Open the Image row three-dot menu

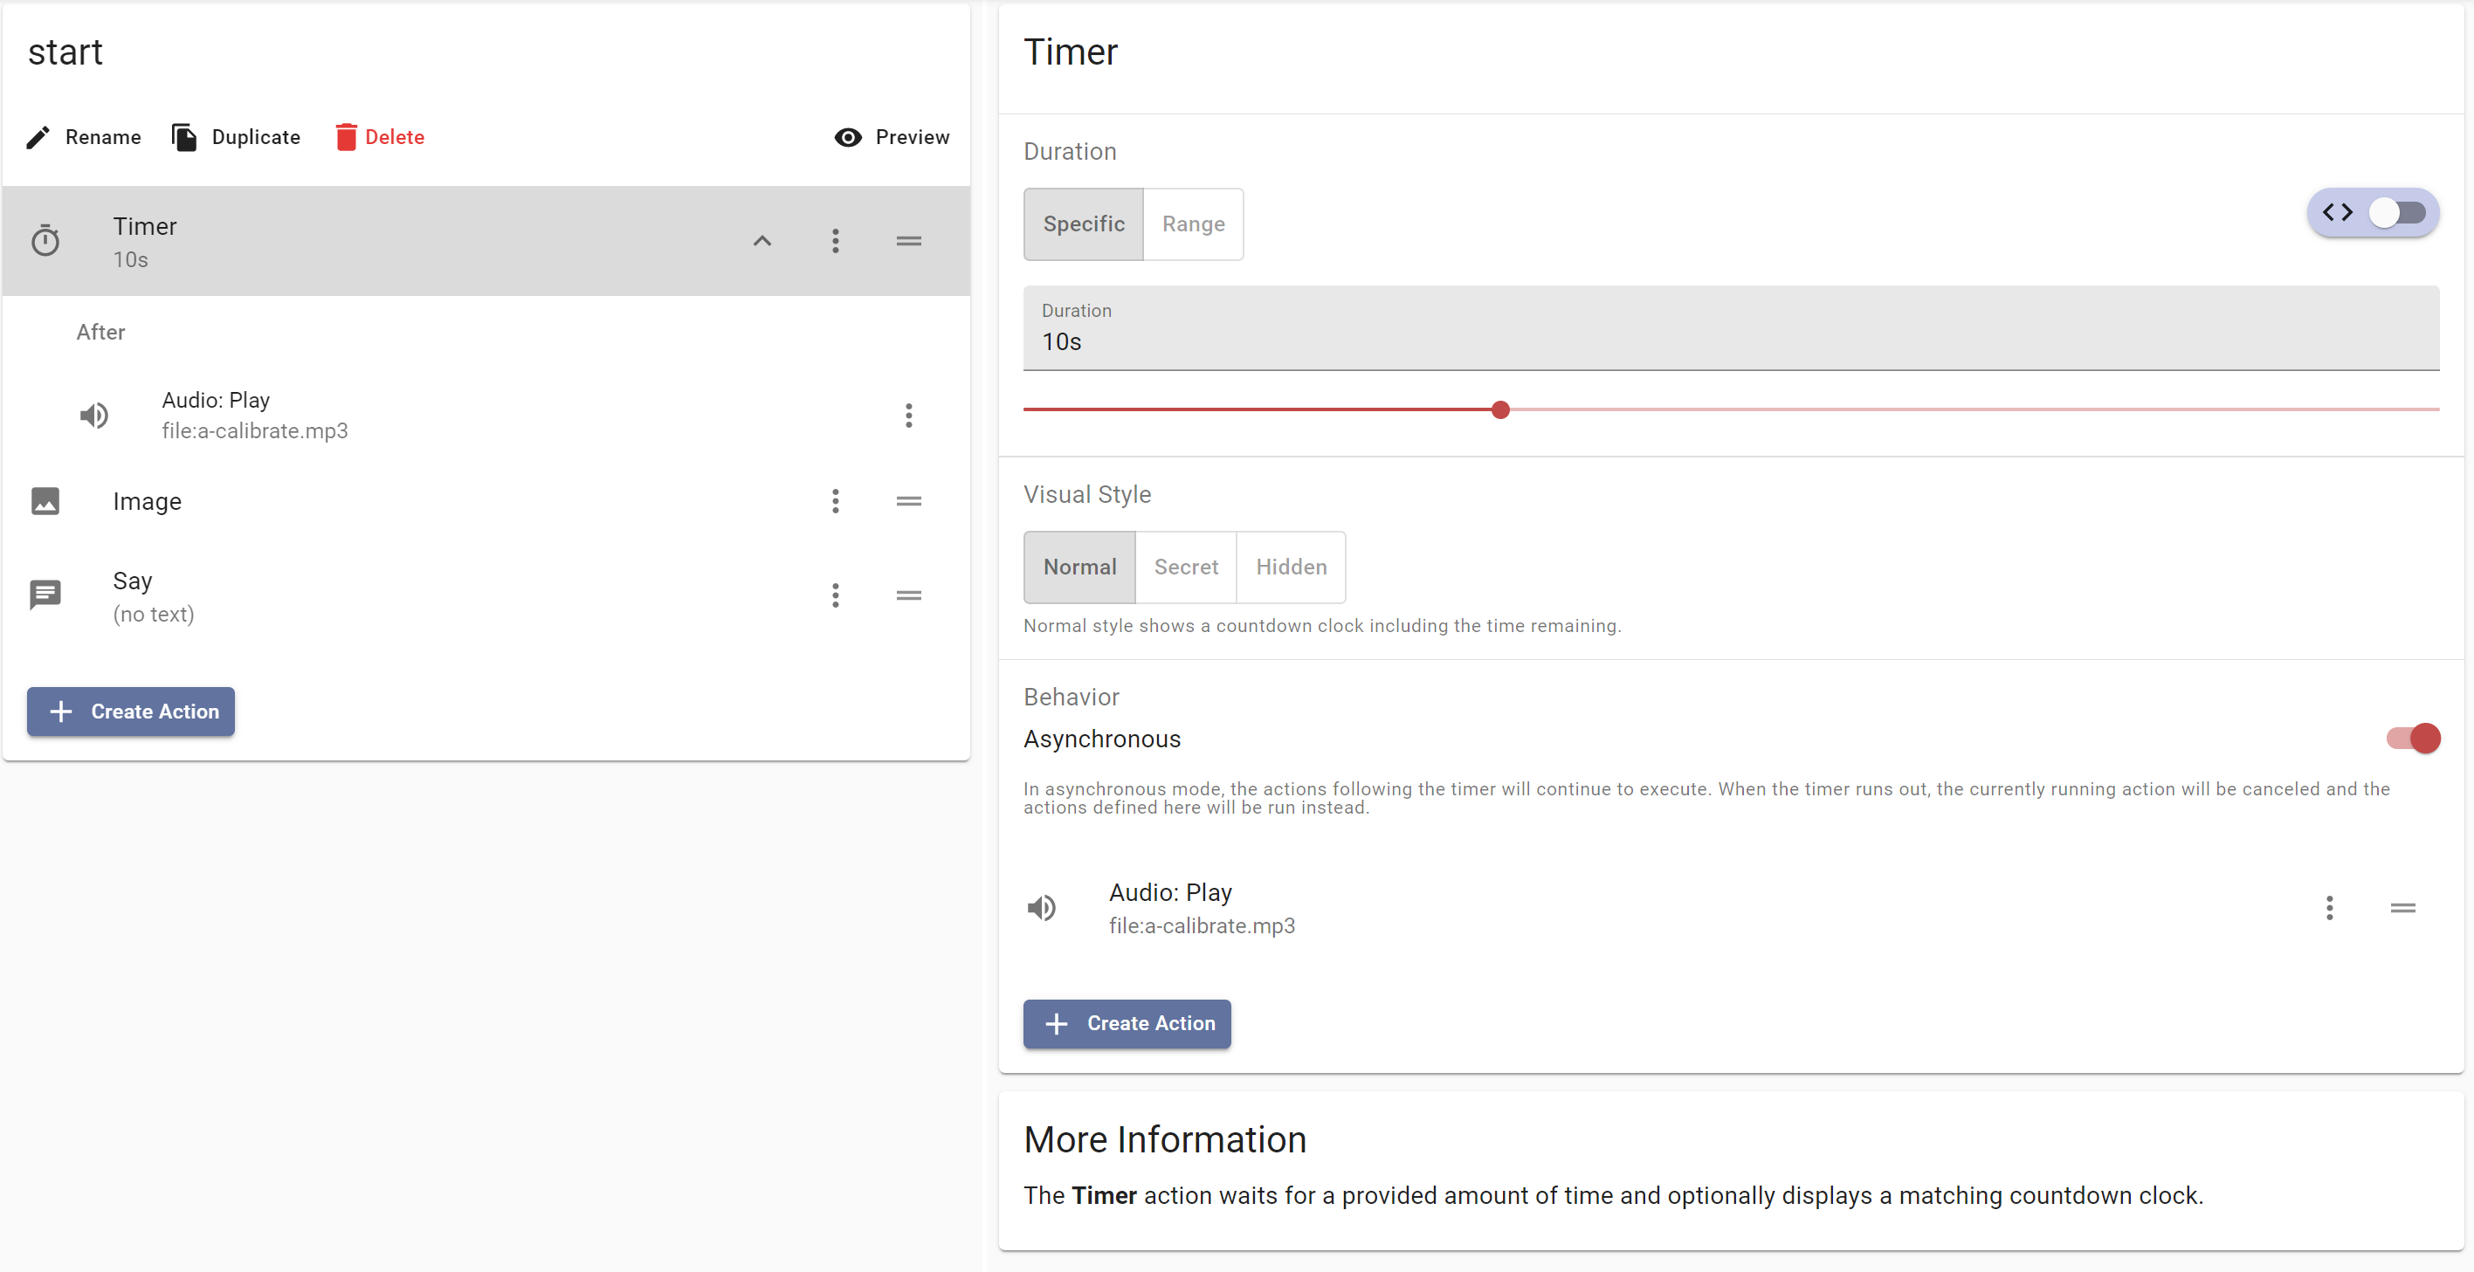[836, 501]
